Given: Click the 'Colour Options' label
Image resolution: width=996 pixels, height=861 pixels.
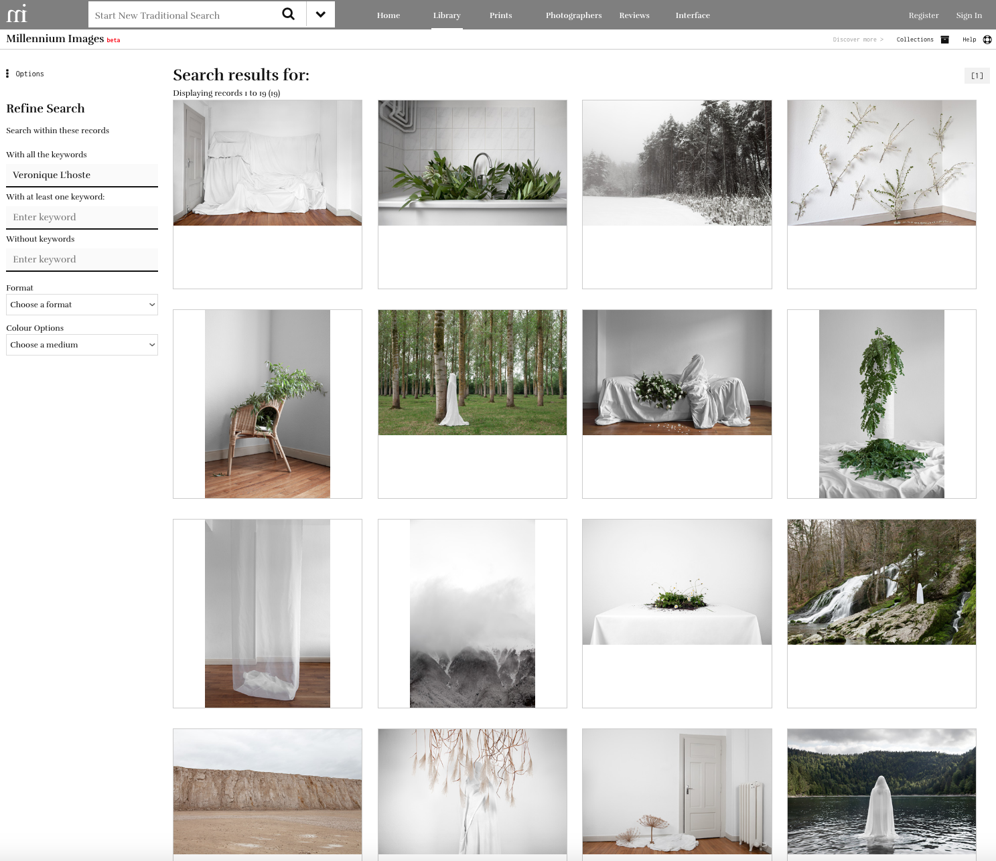Looking at the screenshot, I should (35, 328).
